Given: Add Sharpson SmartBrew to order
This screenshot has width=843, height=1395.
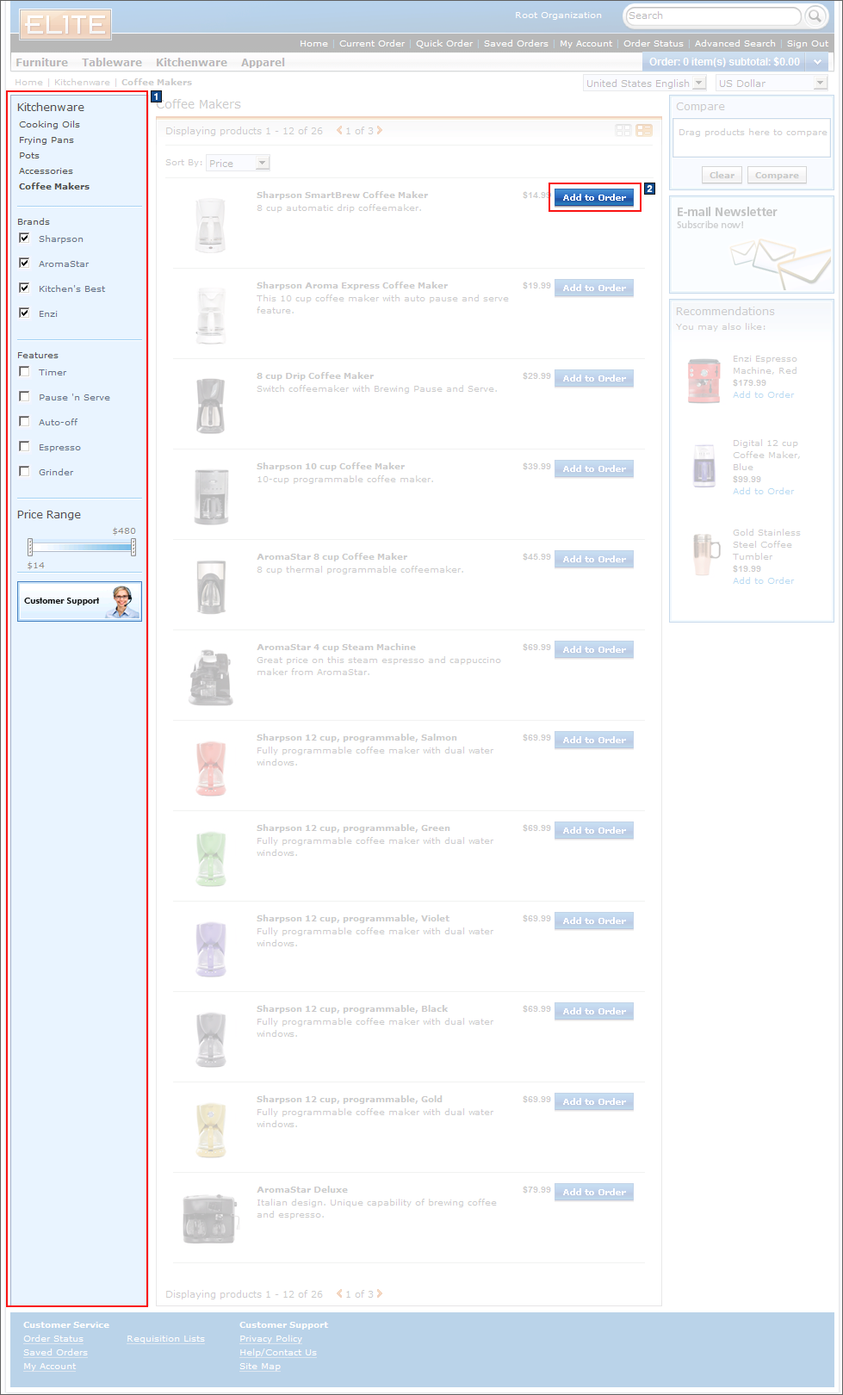Looking at the screenshot, I should [x=594, y=197].
